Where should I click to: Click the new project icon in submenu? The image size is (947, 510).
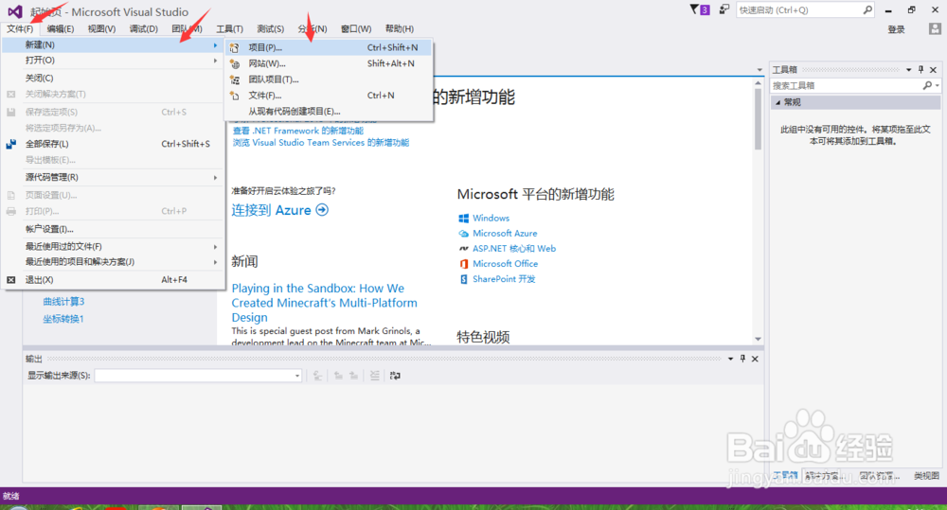tap(234, 47)
